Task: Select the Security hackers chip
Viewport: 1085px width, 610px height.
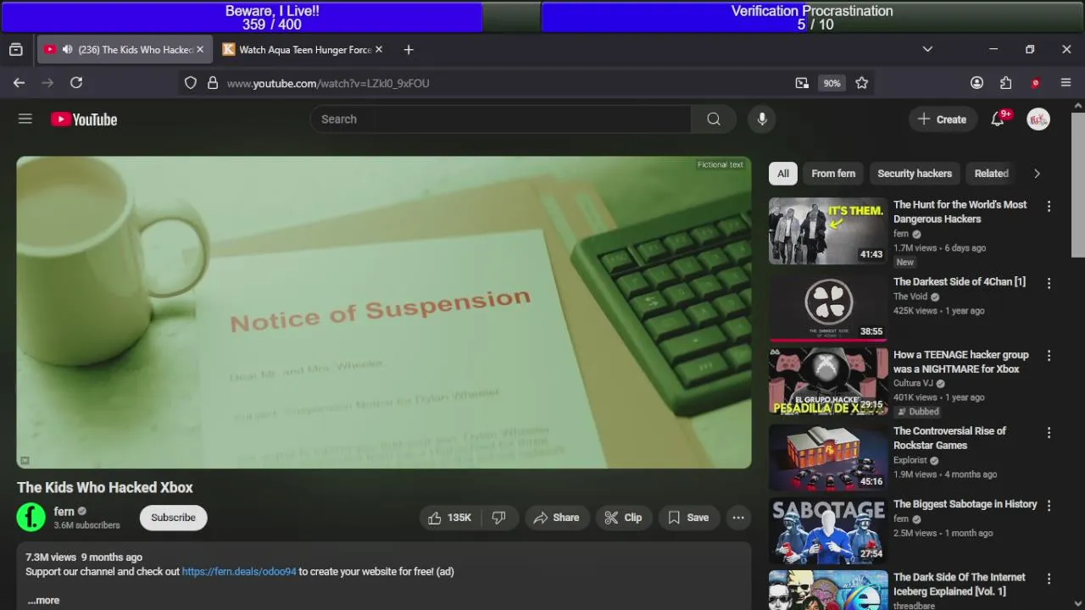Action: click(x=915, y=174)
